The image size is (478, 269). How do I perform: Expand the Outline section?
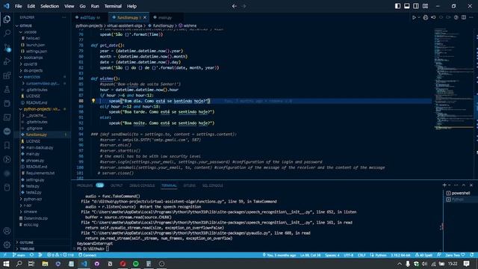[x=27, y=242]
